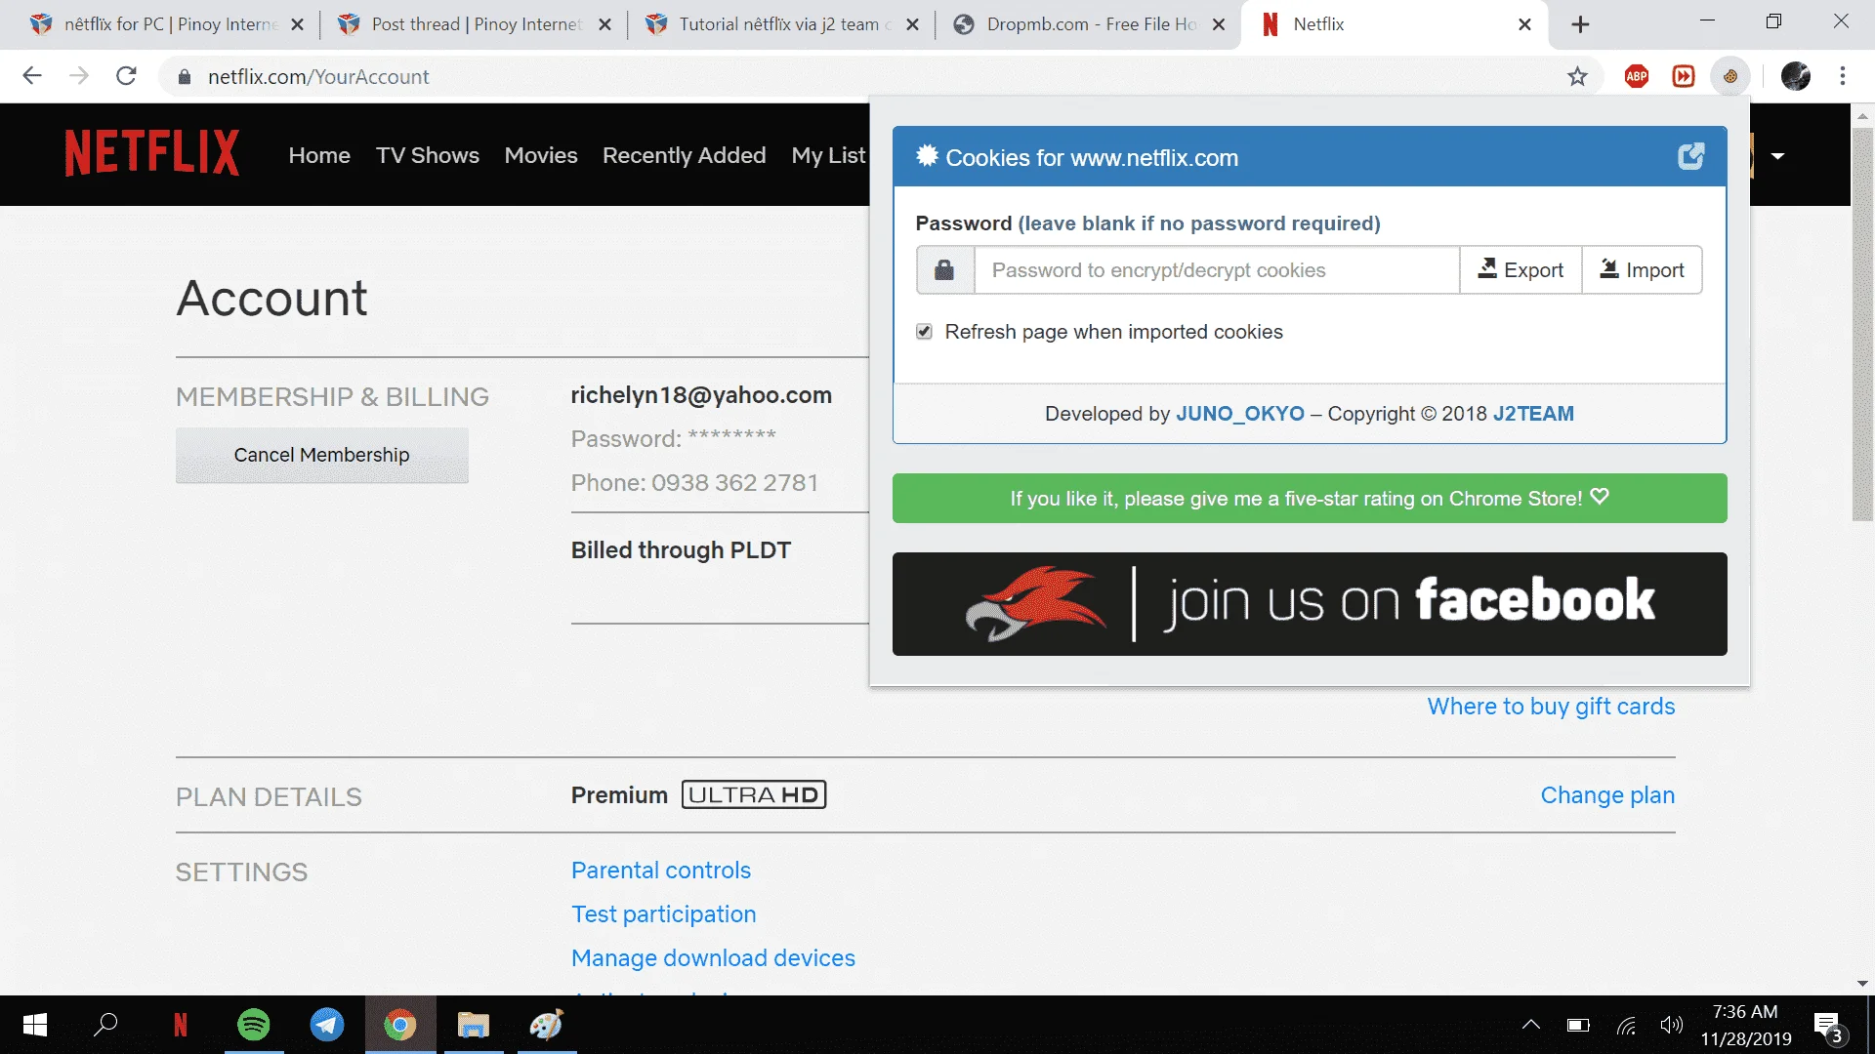Open Where to buy gift cards
This screenshot has height=1054, width=1875.
[1551, 707]
